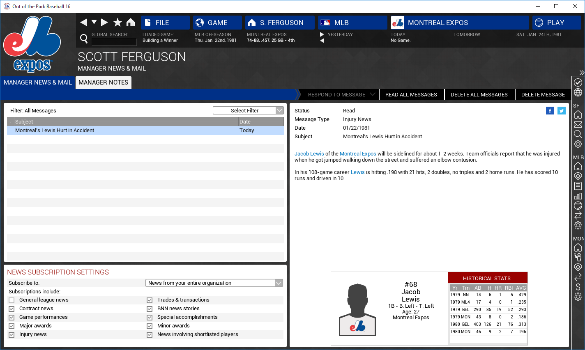The width and height of the screenshot is (585, 350).
Task: Open the Jacob Lewis player link
Action: point(309,154)
